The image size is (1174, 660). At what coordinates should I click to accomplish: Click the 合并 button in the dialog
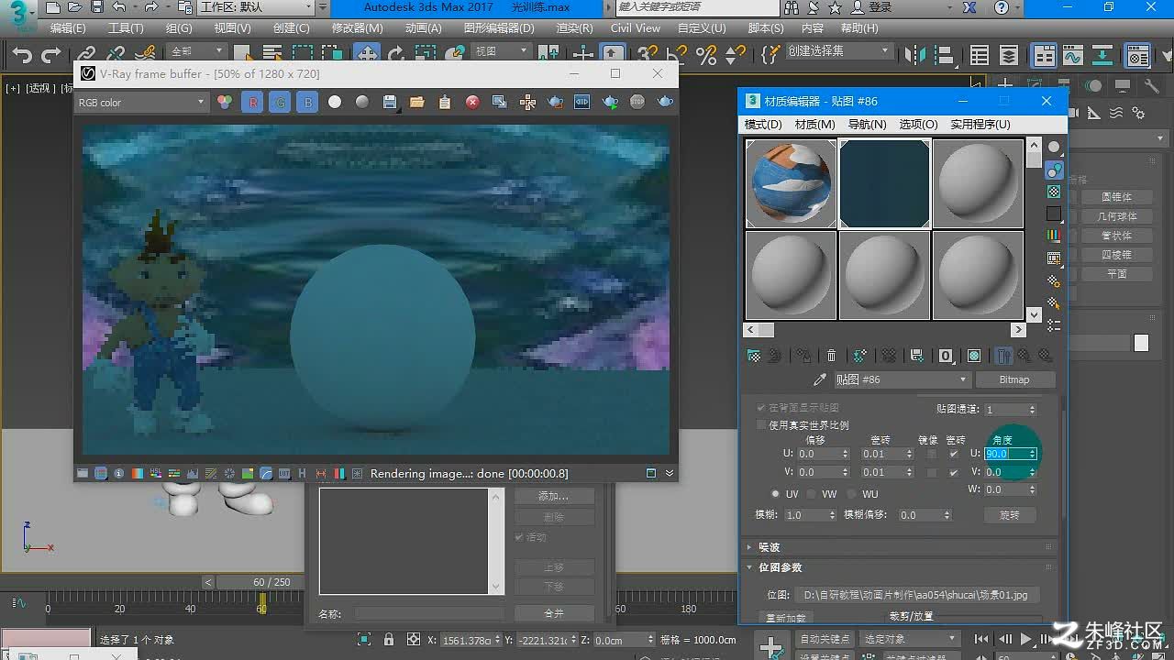click(554, 613)
